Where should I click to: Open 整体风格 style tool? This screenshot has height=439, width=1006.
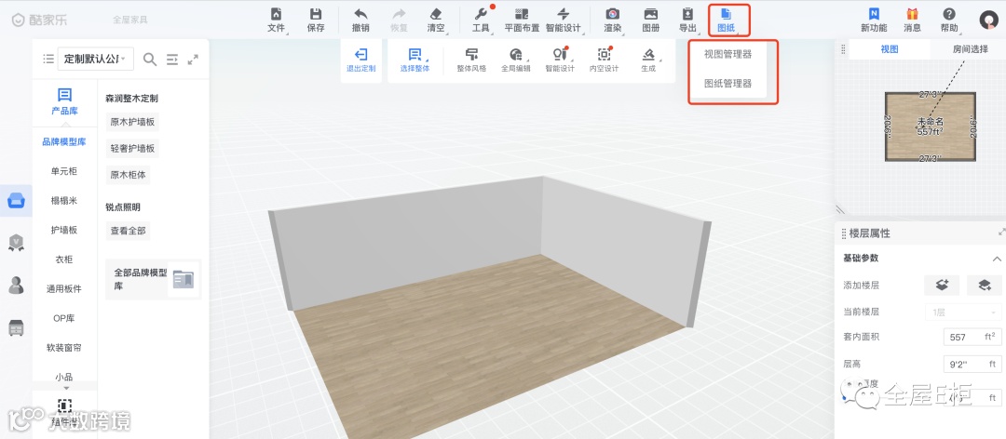pos(471,60)
